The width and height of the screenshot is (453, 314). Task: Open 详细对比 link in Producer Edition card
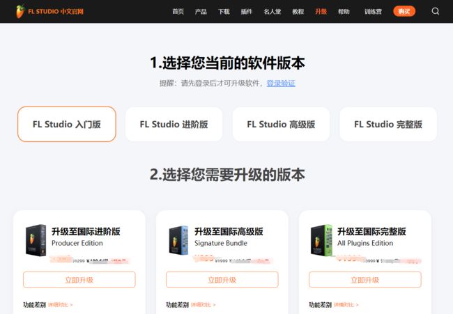(61, 305)
